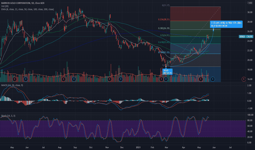Image resolution: width=255 pixels, height=150 pixels.
Task: Select the Vol (20) indicator legend
Action: click(5, 6)
